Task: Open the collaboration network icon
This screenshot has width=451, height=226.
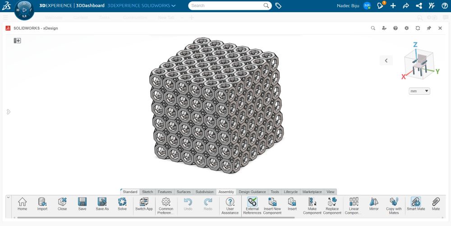Action: pyautogui.click(x=419, y=5)
